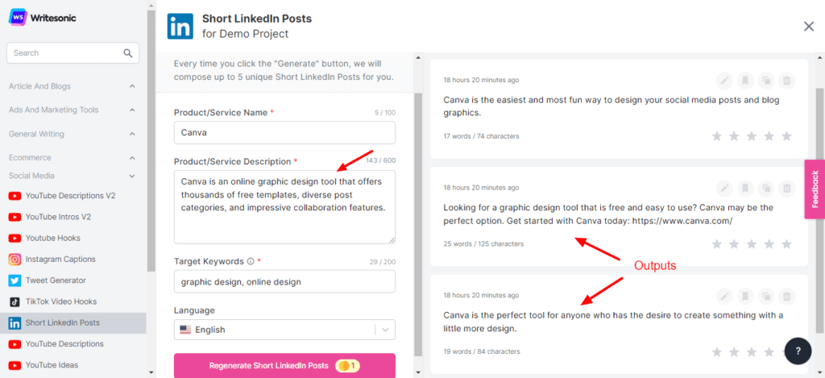Click the YouTube icon beside YouTube Descriptions V2

pyautogui.click(x=15, y=196)
